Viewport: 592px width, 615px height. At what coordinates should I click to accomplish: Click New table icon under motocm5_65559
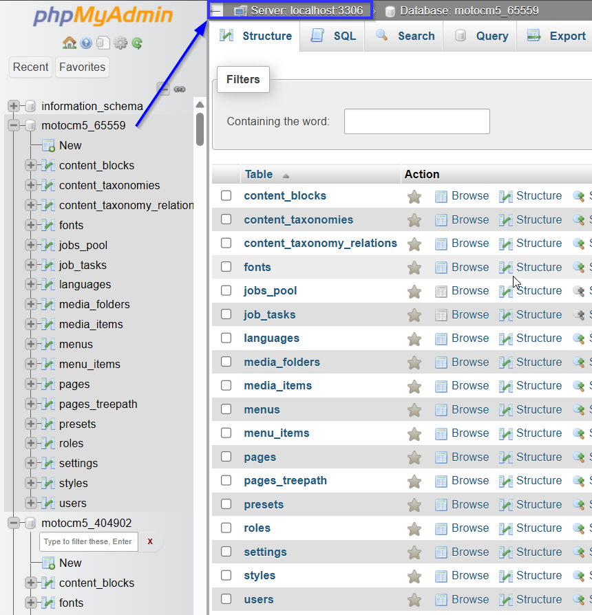tap(48, 146)
